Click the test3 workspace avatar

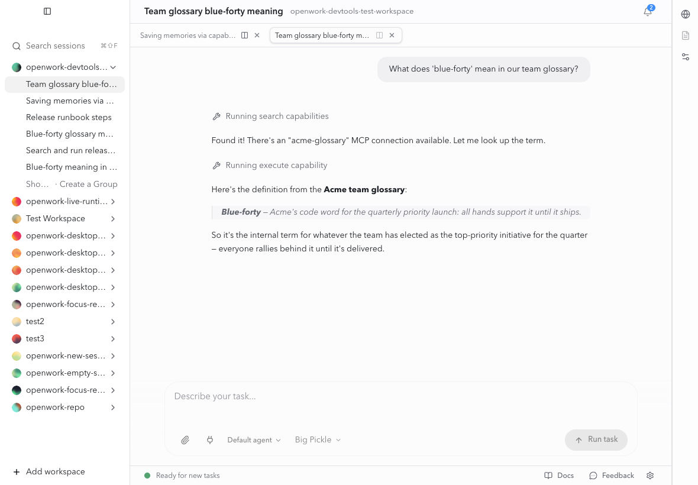pos(17,339)
